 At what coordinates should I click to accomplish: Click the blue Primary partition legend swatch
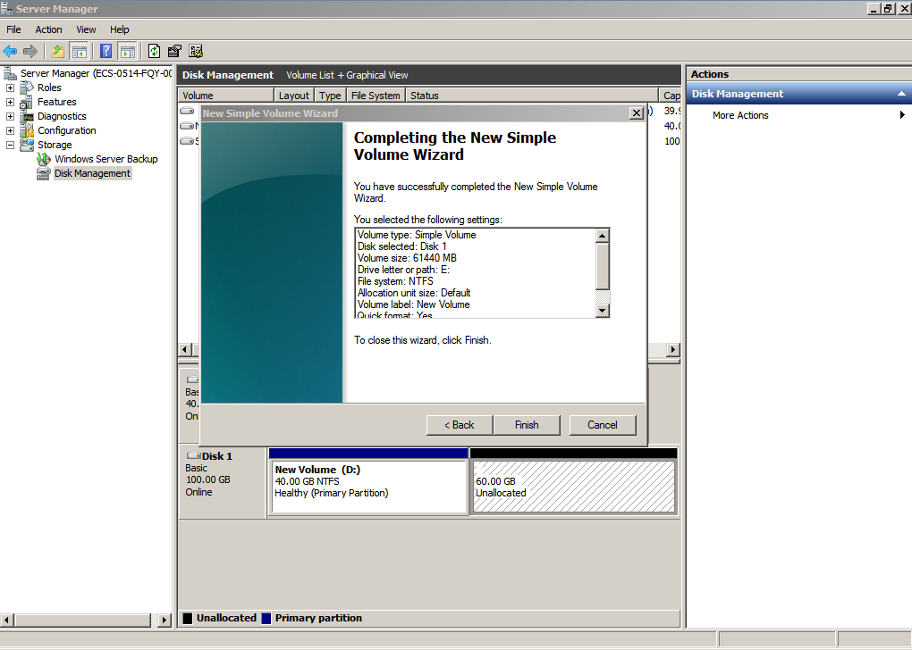266,618
